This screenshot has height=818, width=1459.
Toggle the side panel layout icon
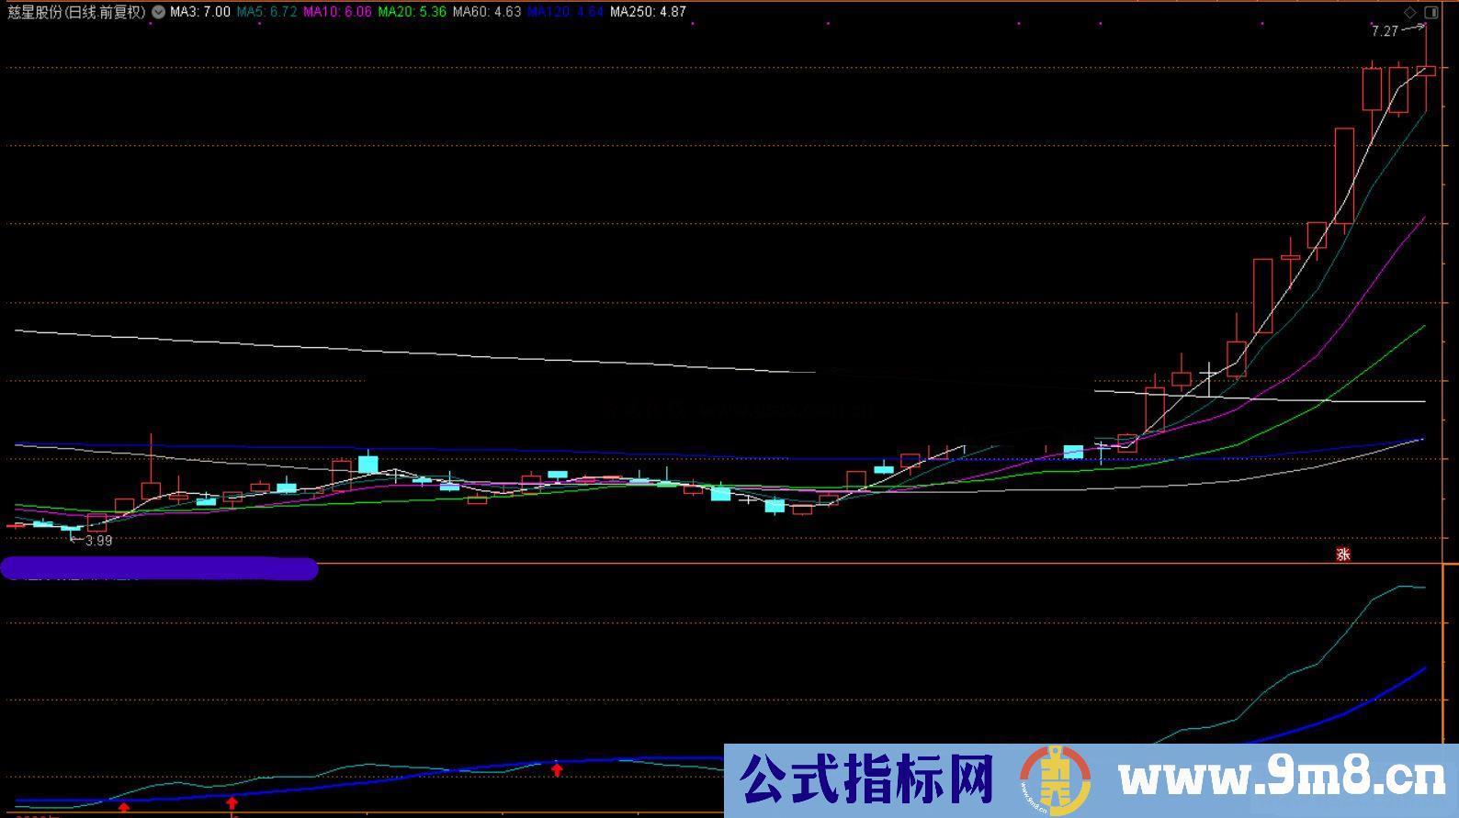(1431, 12)
